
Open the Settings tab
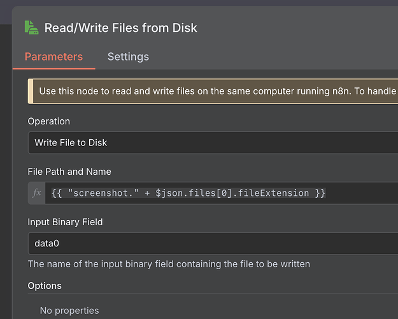tap(128, 57)
